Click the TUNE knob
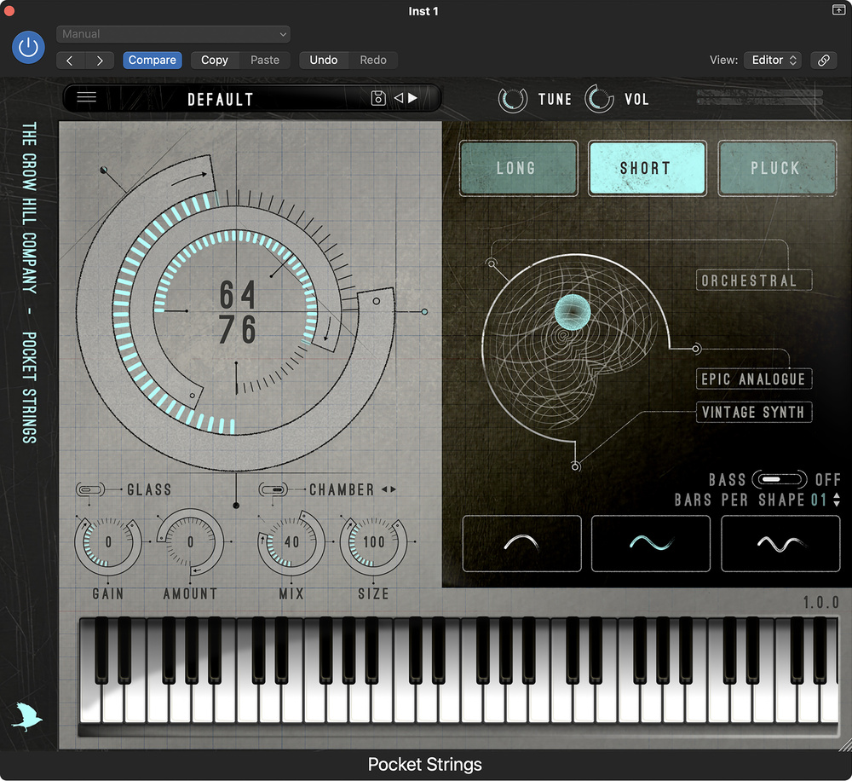 (x=513, y=99)
